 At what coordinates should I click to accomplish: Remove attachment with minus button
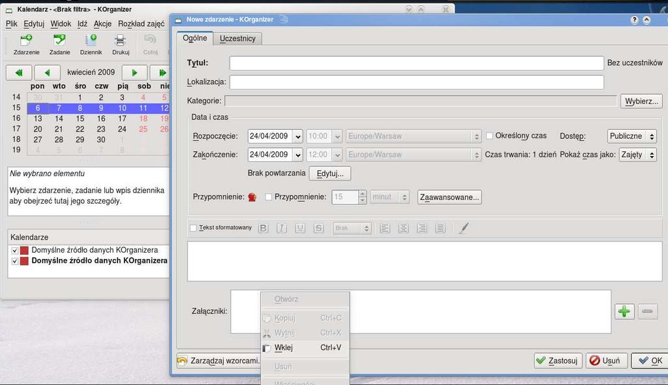(x=648, y=311)
